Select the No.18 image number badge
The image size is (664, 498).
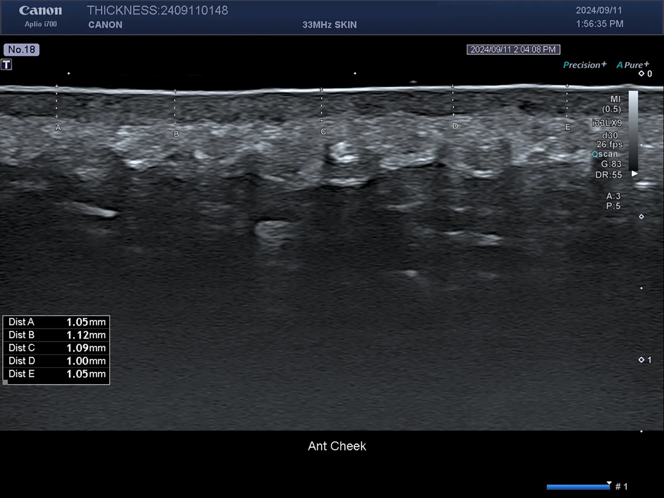pos(22,49)
